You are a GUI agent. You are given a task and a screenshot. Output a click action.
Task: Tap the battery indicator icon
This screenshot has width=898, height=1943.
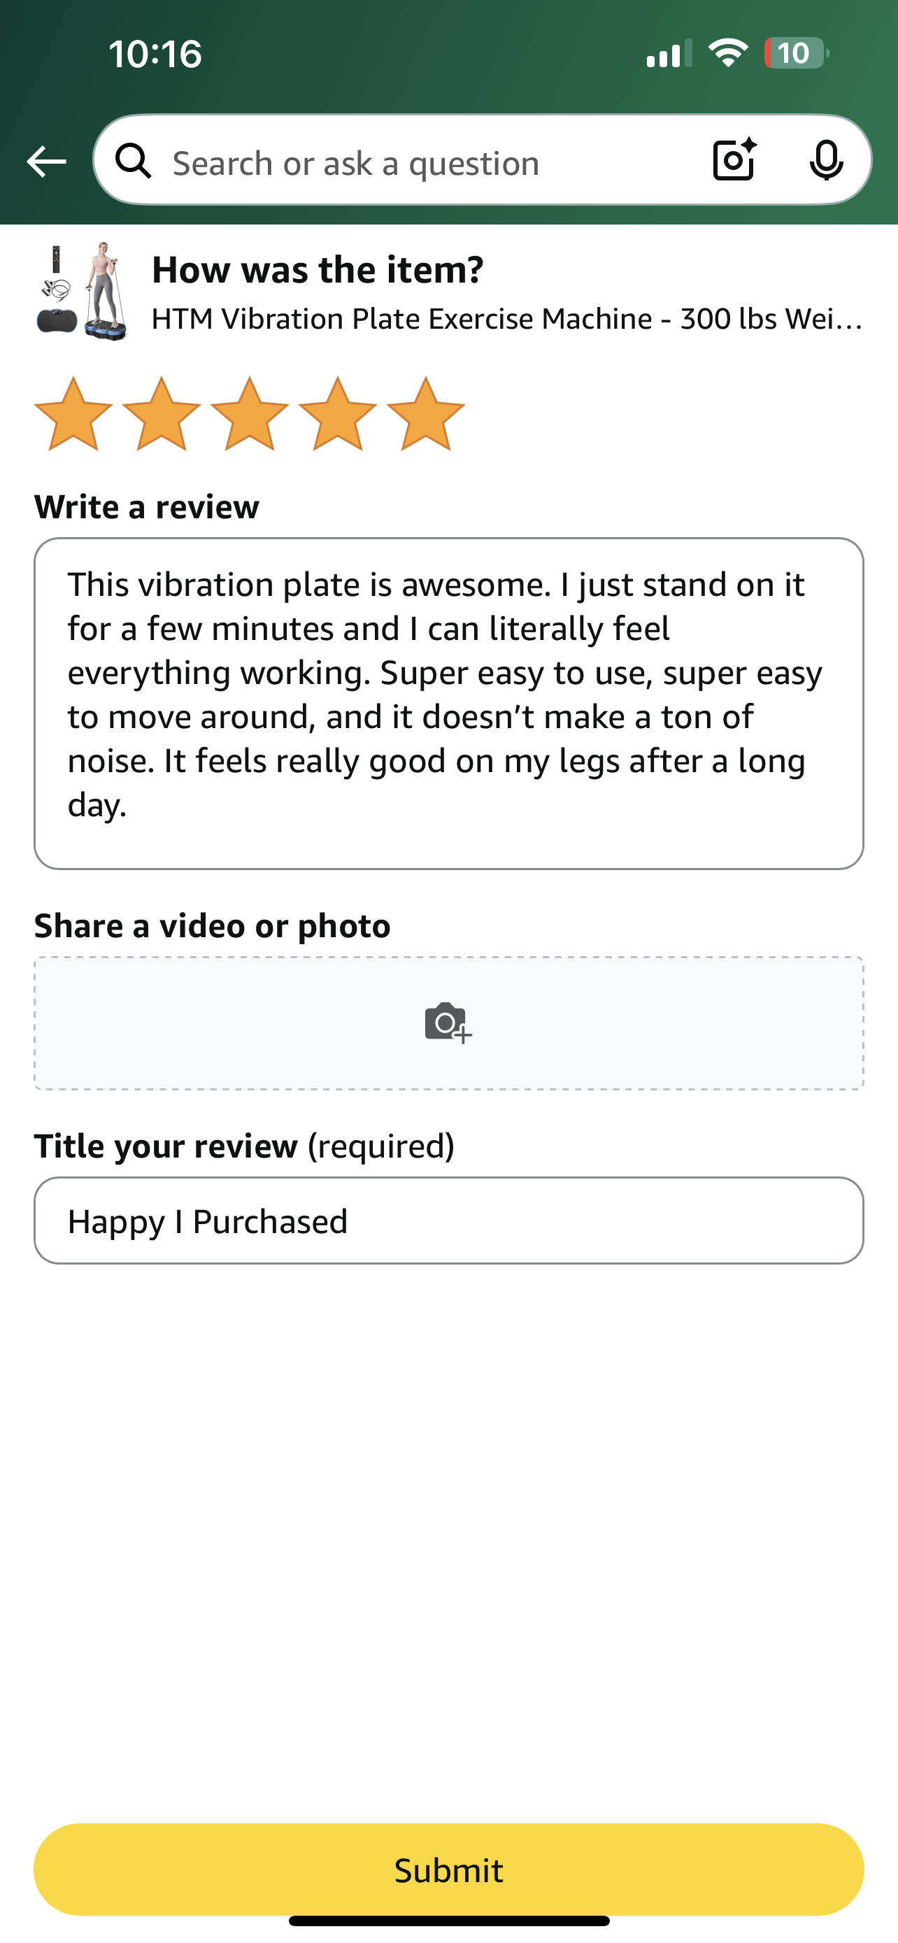click(x=795, y=52)
